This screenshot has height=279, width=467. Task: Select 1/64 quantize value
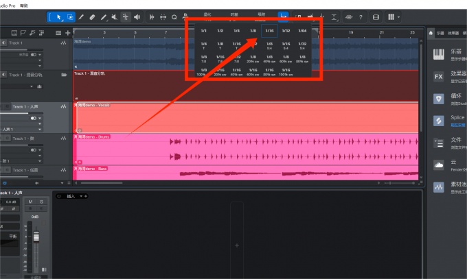pos(302,31)
